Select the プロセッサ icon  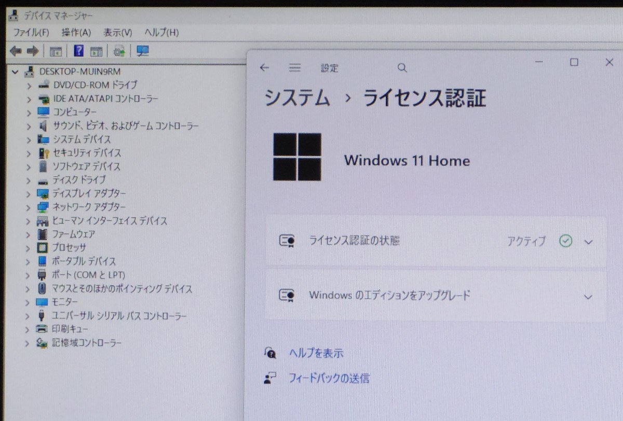coord(43,248)
